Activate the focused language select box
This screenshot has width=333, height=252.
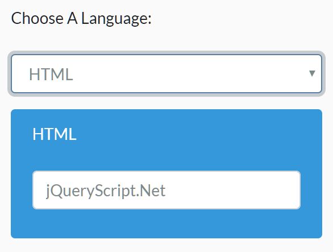[166, 73]
